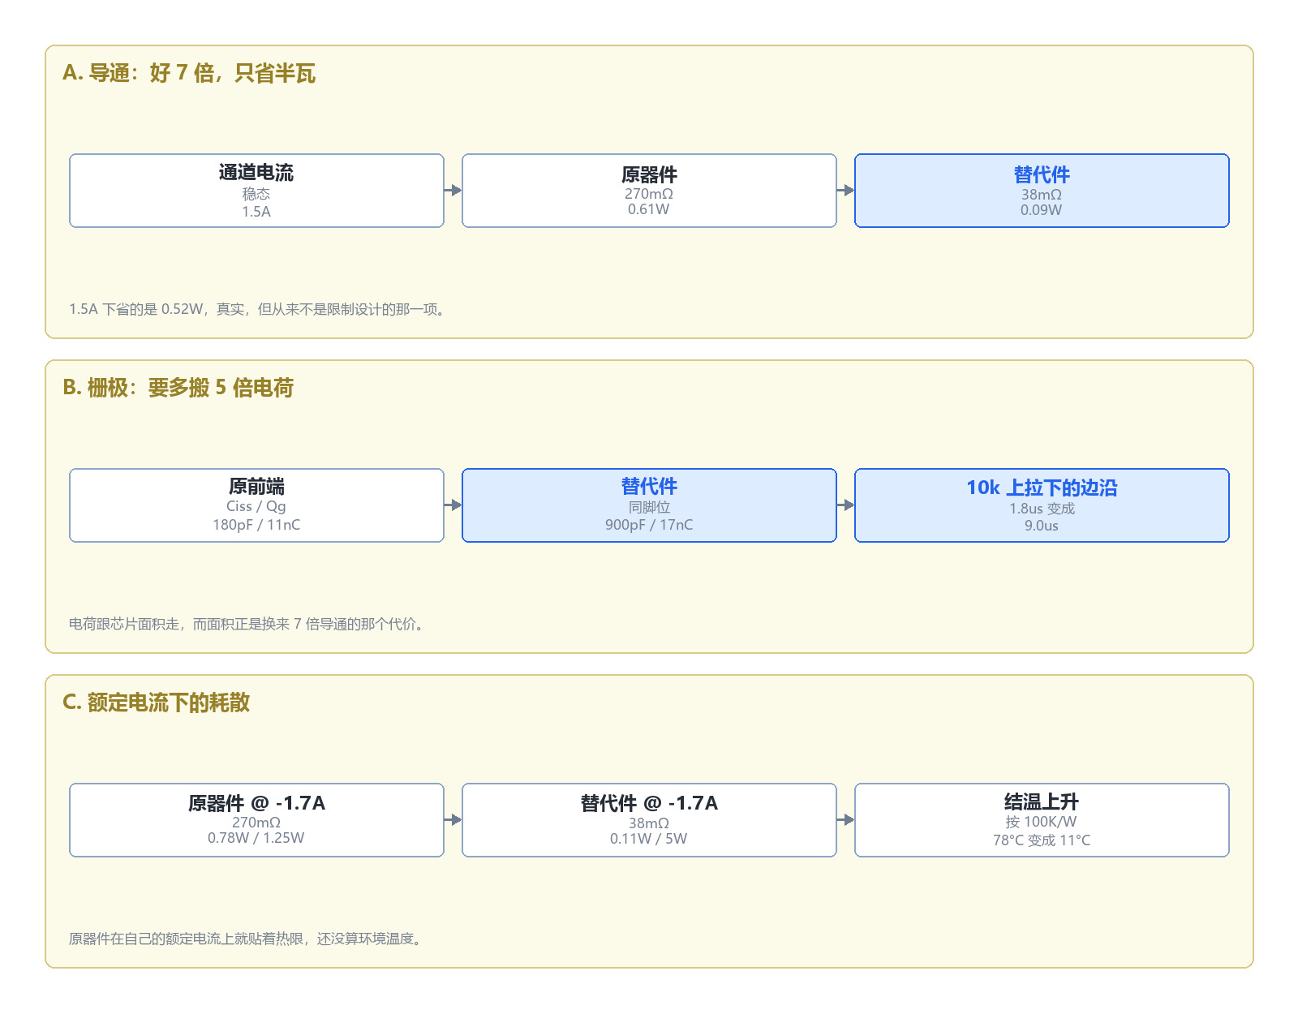Image resolution: width=1298 pixels, height=1014 pixels.
Task: Select section A '原器件' box showing 0.61W
Action: (649, 191)
